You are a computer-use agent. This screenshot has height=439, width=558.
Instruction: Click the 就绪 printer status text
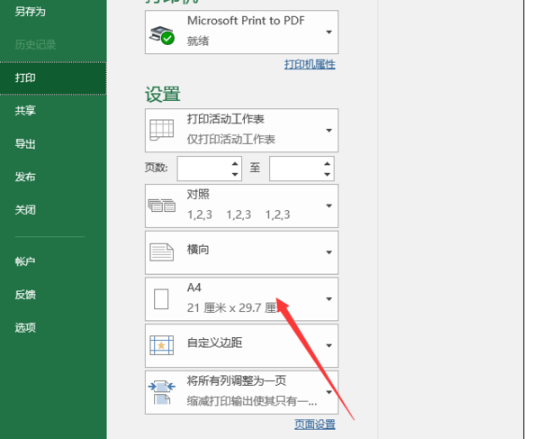click(x=198, y=41)
